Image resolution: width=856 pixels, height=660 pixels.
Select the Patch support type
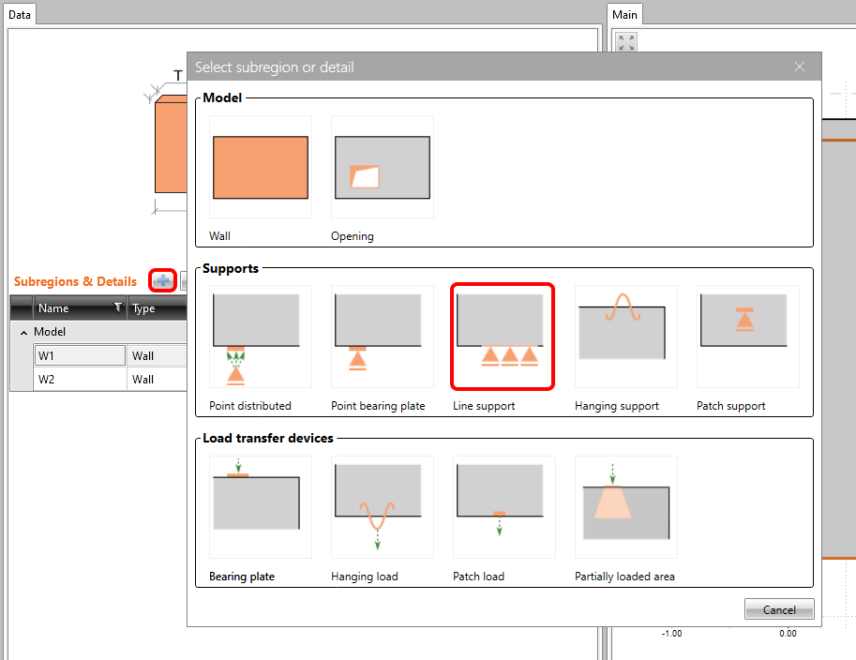pyautogui.click(x=747, y=337)
